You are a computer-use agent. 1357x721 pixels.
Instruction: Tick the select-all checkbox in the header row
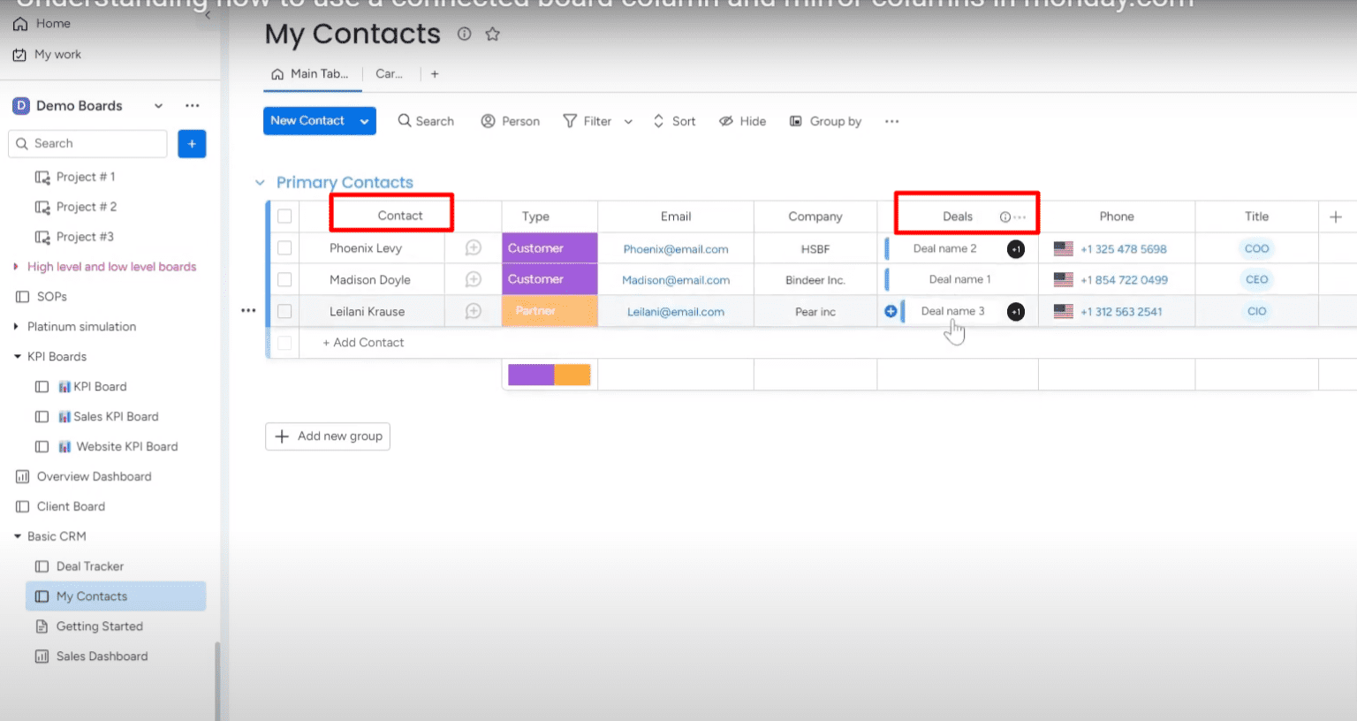[284, 216]
